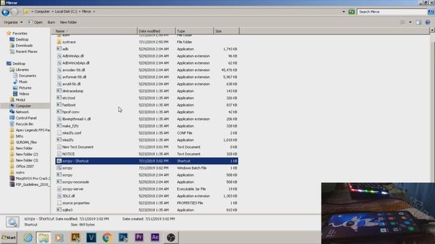Sort by the Type column header
The height and width of the screenshot is (244, 435).
tap(194, 31)
